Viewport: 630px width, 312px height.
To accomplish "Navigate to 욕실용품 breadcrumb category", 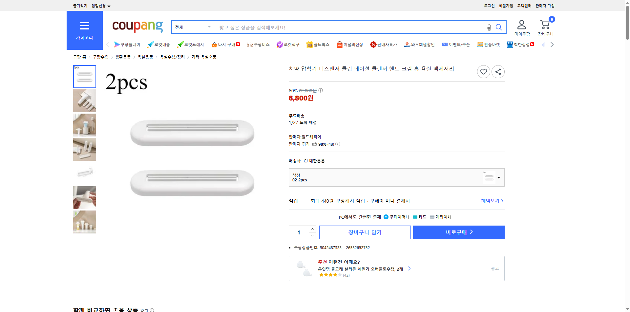I will [145, 57].
